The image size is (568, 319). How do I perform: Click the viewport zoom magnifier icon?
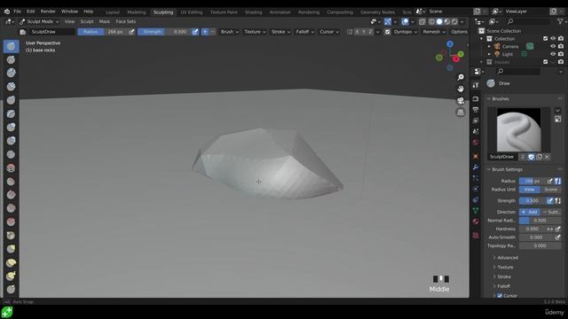point(461,77)
